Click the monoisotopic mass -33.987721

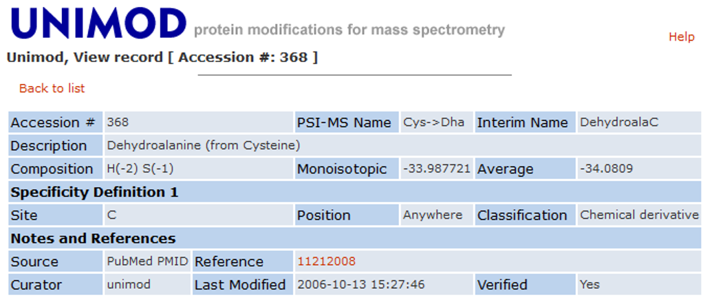point(436,169)
